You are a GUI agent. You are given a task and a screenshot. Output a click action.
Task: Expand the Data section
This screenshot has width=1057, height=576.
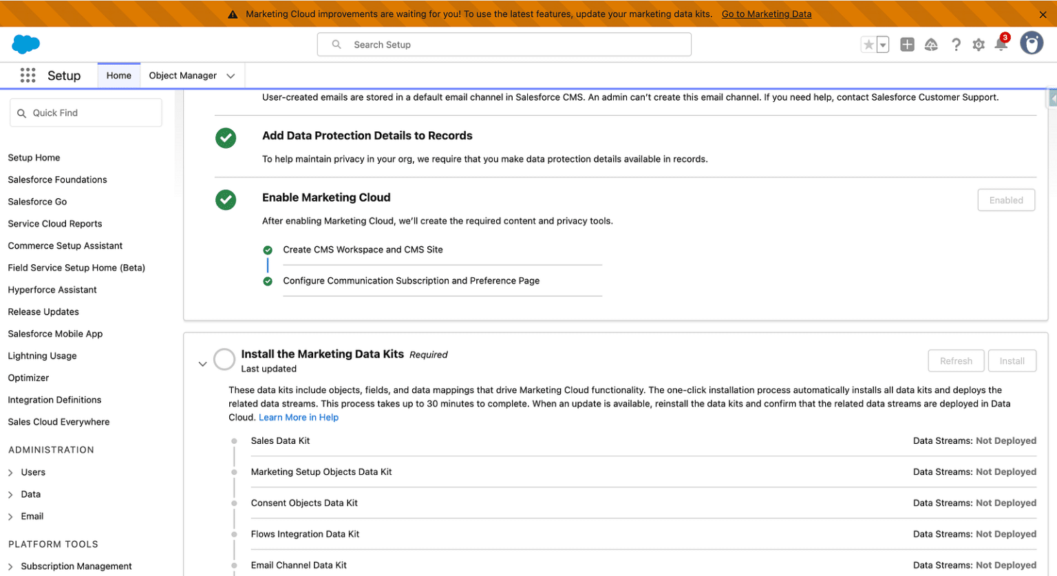[10, 495]
